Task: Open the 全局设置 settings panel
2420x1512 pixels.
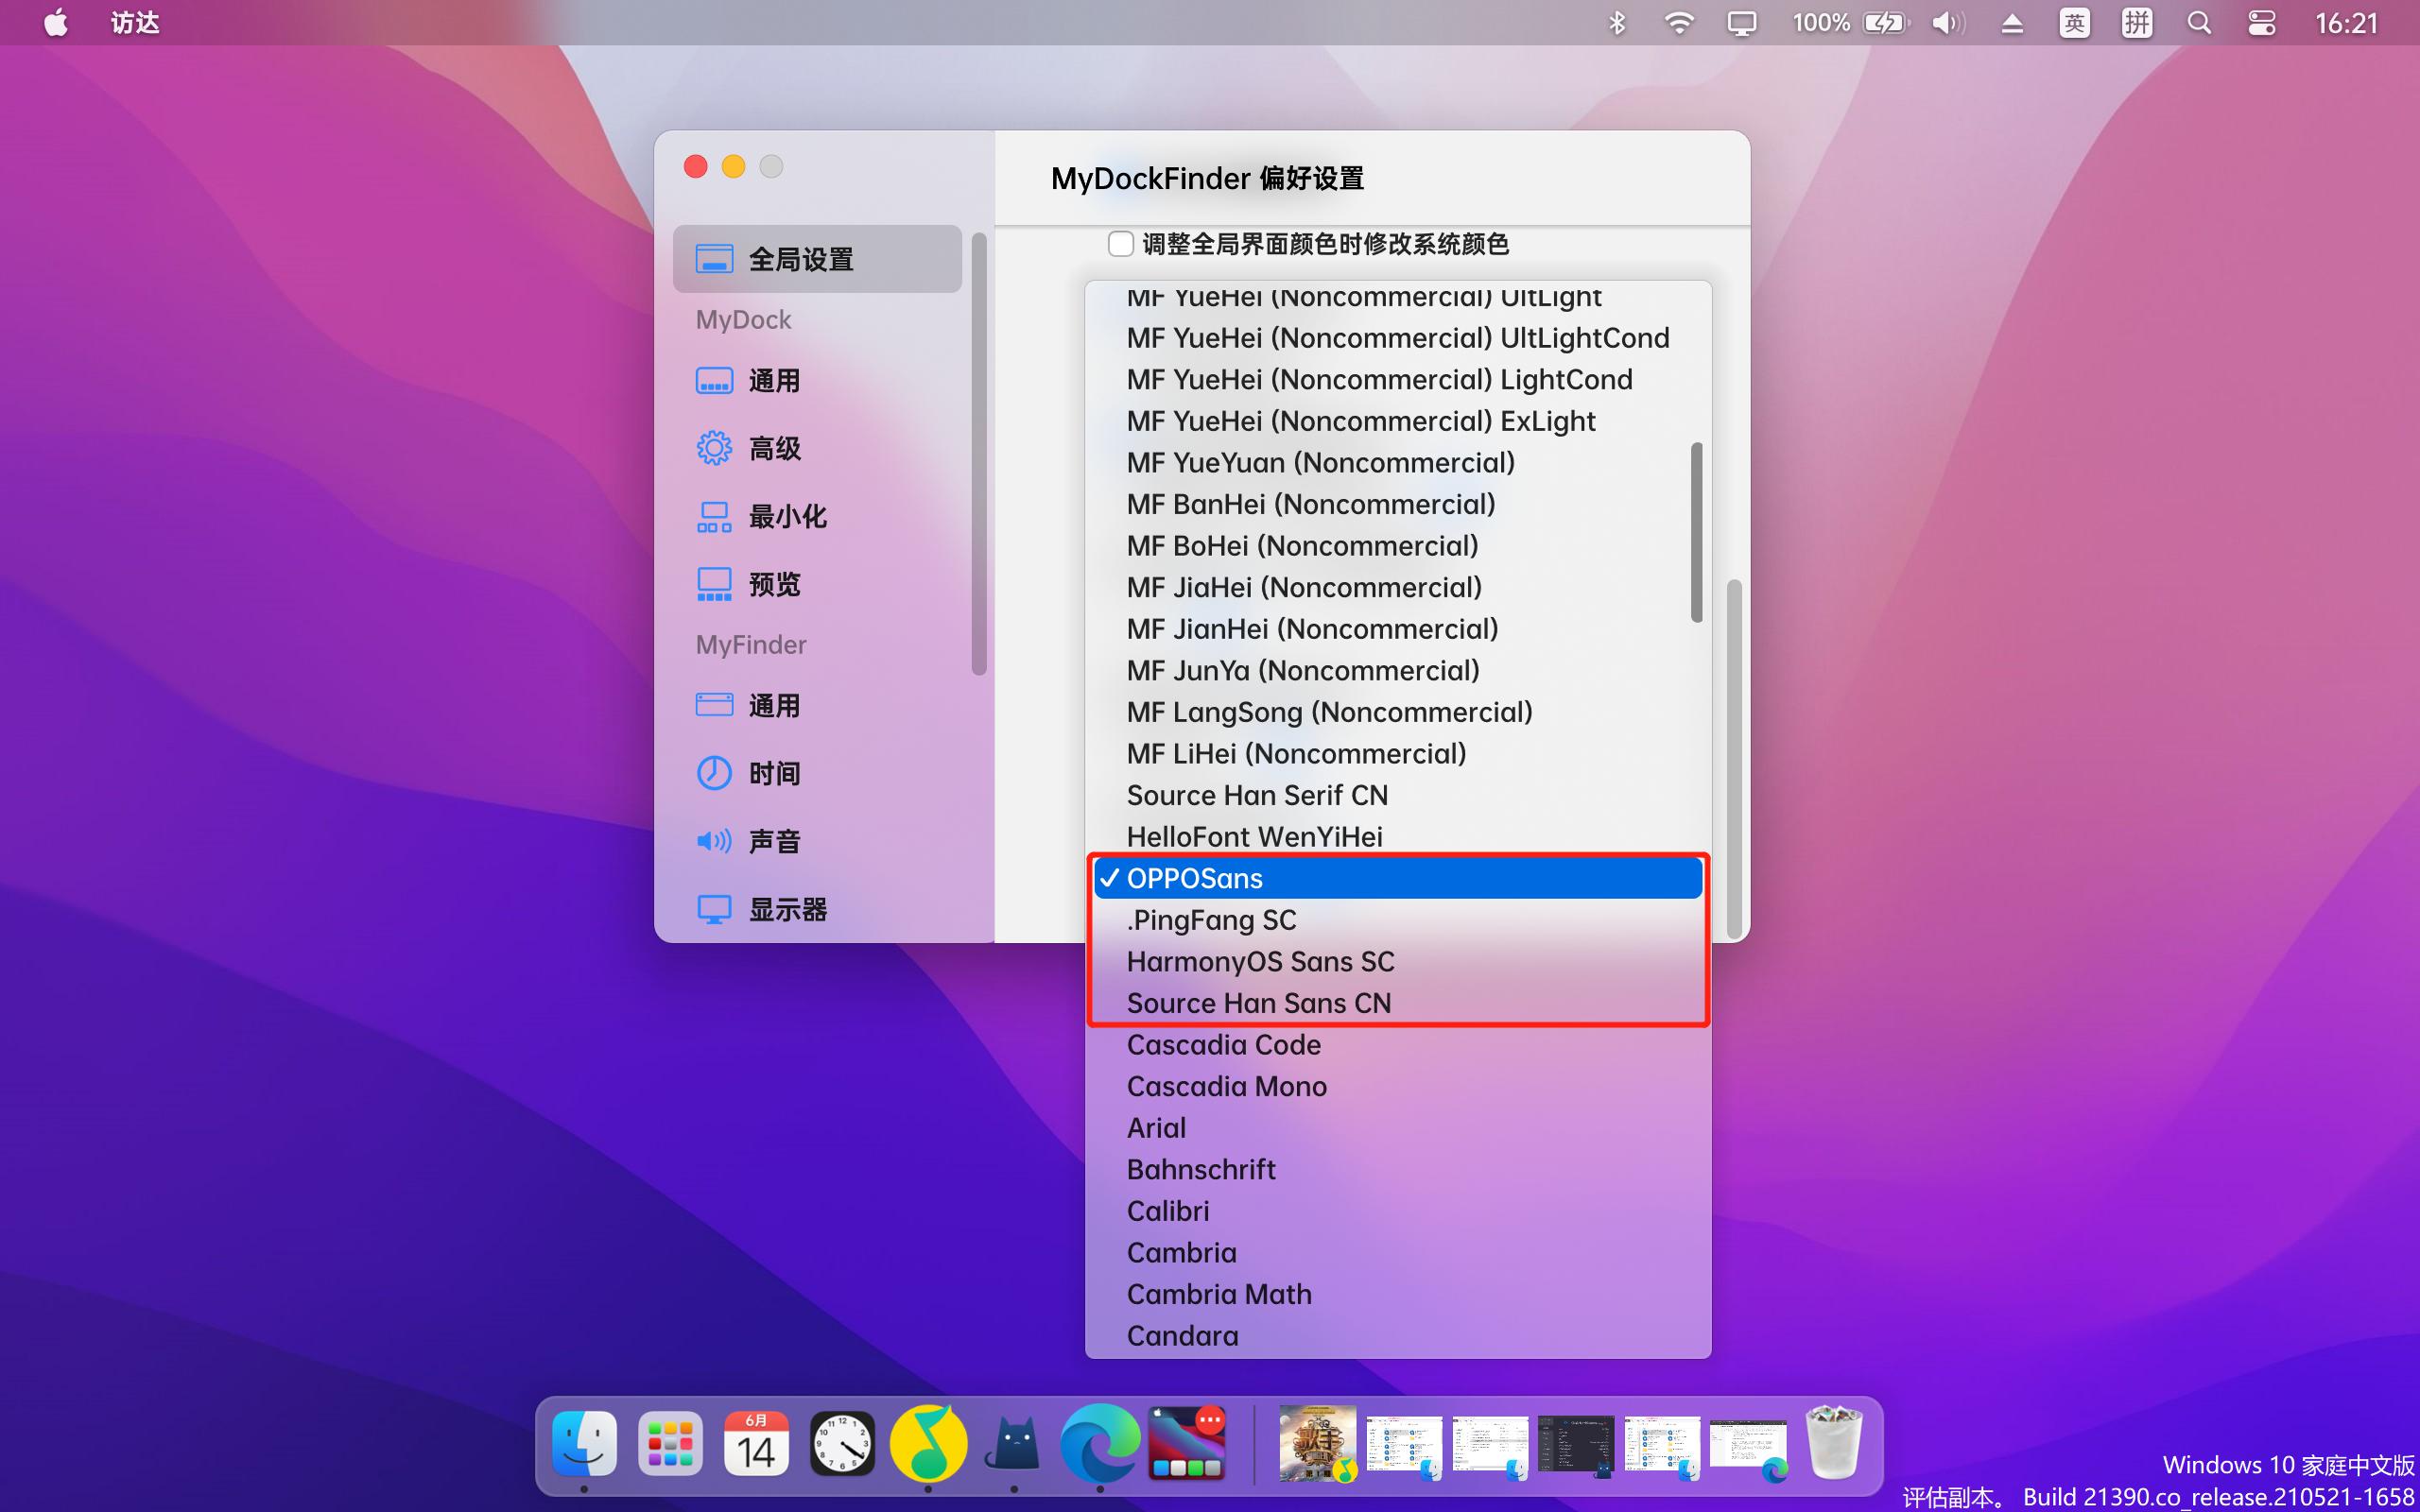Action: pyautogui.click(x=800, y=258)
